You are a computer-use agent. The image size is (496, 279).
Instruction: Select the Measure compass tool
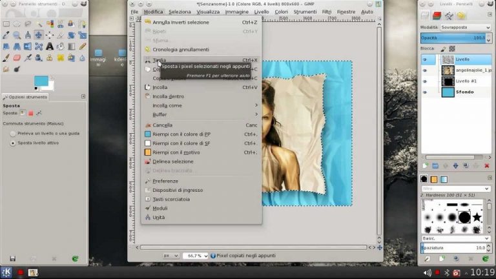[x=28, y=35]
